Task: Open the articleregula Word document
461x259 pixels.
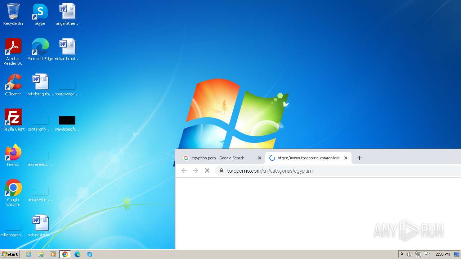Action: pos(40,85)
